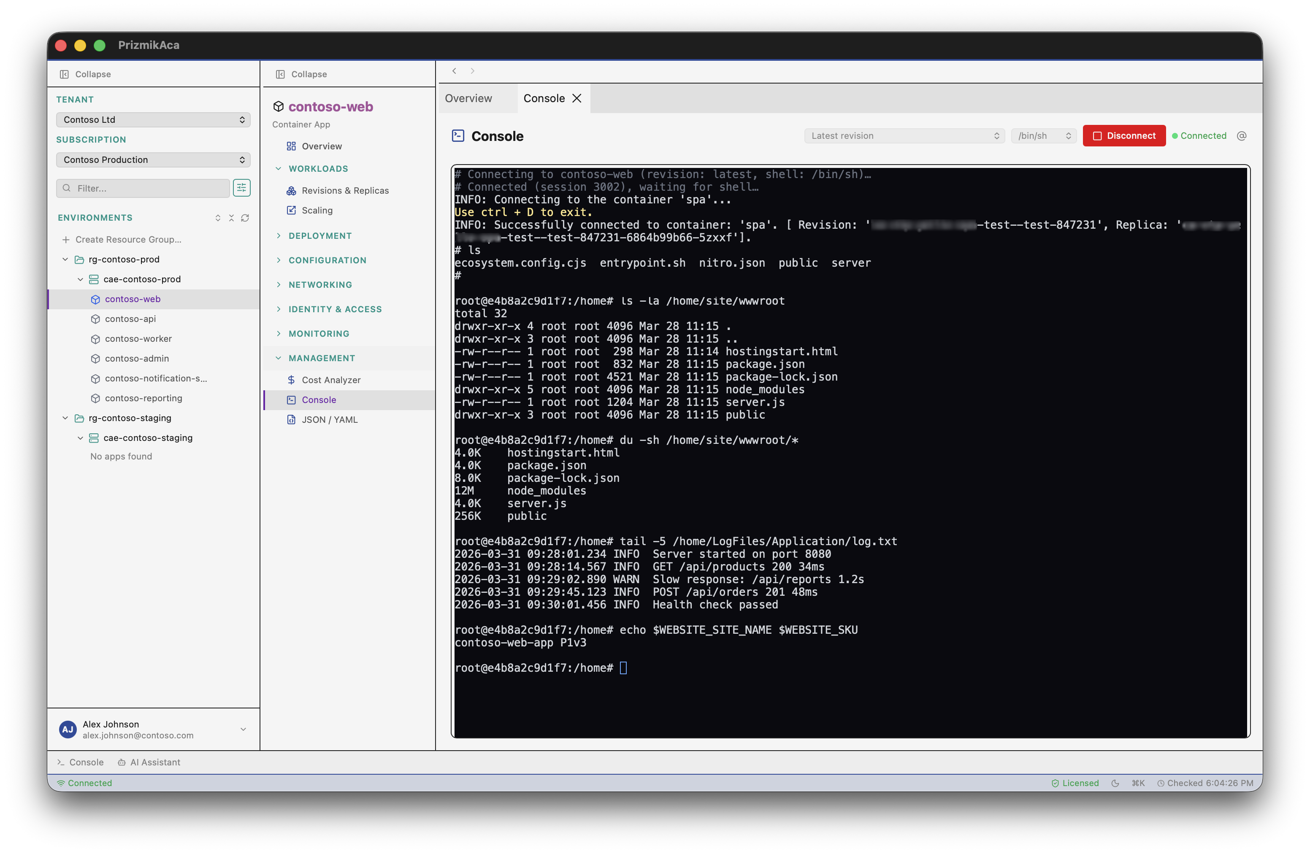Open the contoso-web Overview page
The height and width of the screenshot is (854, 1310).
[322, 146]
